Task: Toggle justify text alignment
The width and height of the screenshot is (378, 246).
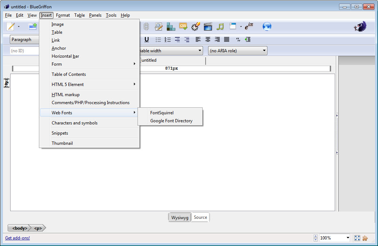Action: tap(226, 40)
